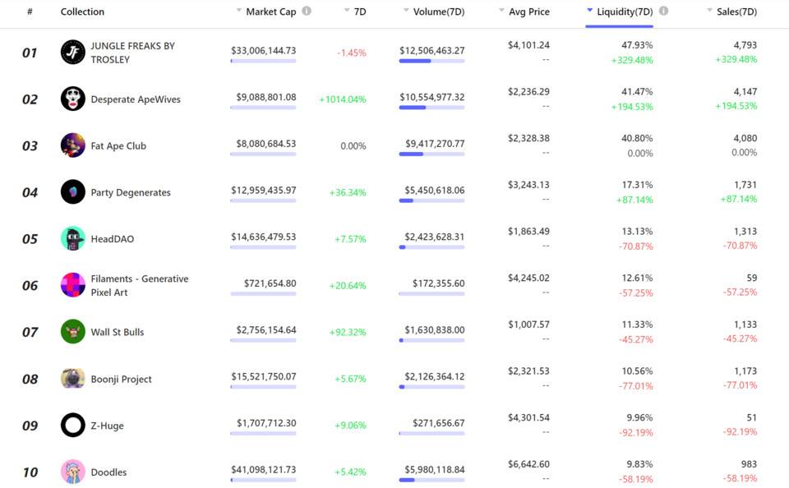Open the Doodles collection link
The image size is (789, 488).
(108, 472)
